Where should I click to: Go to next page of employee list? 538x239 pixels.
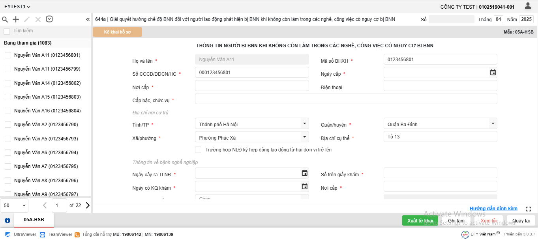[x=88, y=205]
